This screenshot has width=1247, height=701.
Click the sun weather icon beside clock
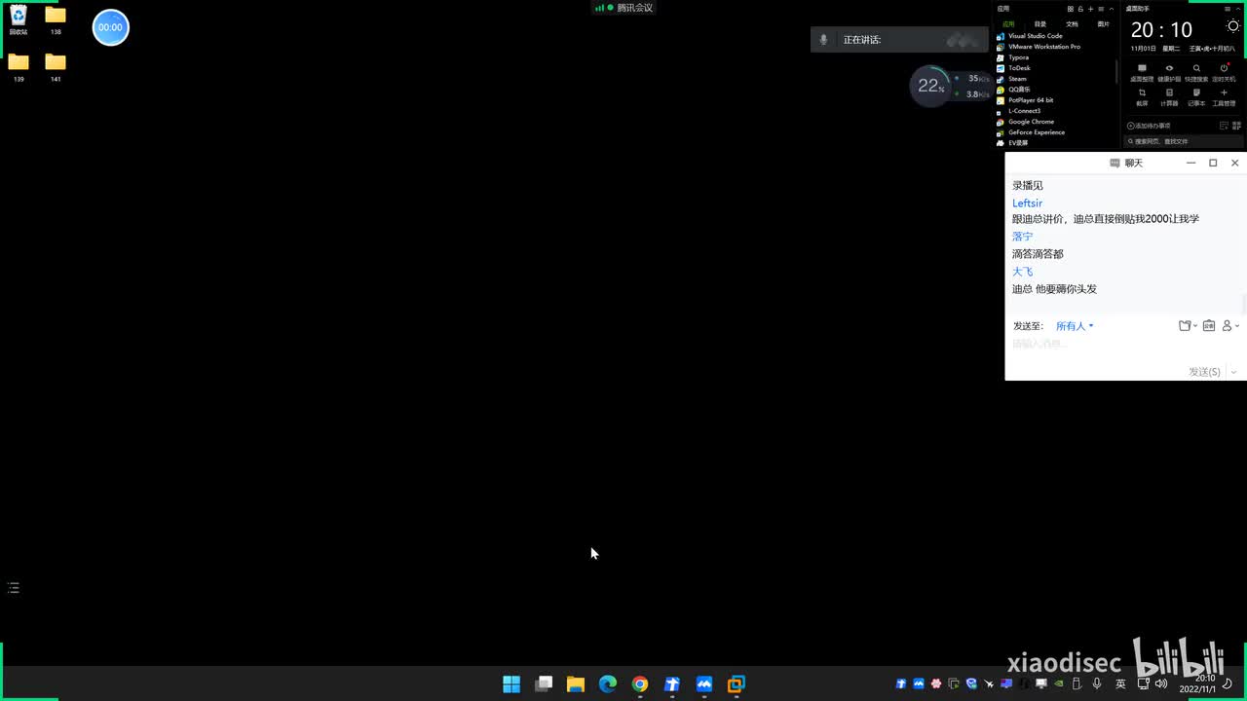tap(1232, 26)
